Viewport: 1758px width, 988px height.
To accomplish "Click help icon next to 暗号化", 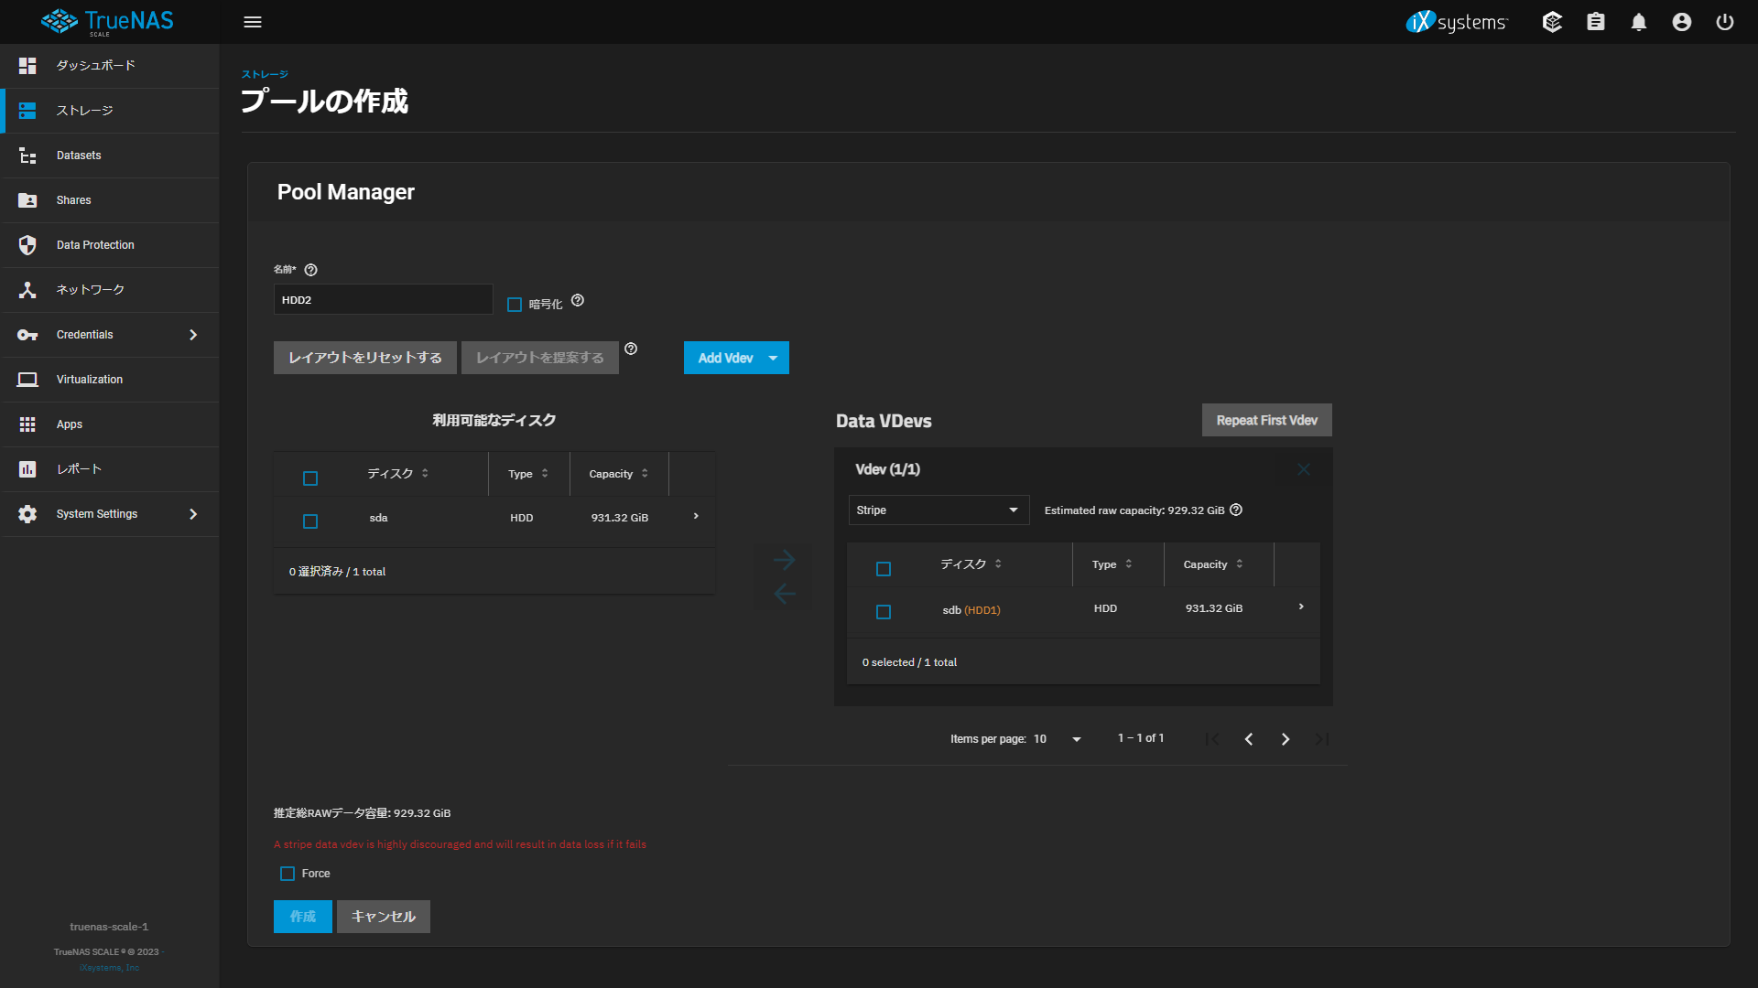I will [x=578, y=301].
